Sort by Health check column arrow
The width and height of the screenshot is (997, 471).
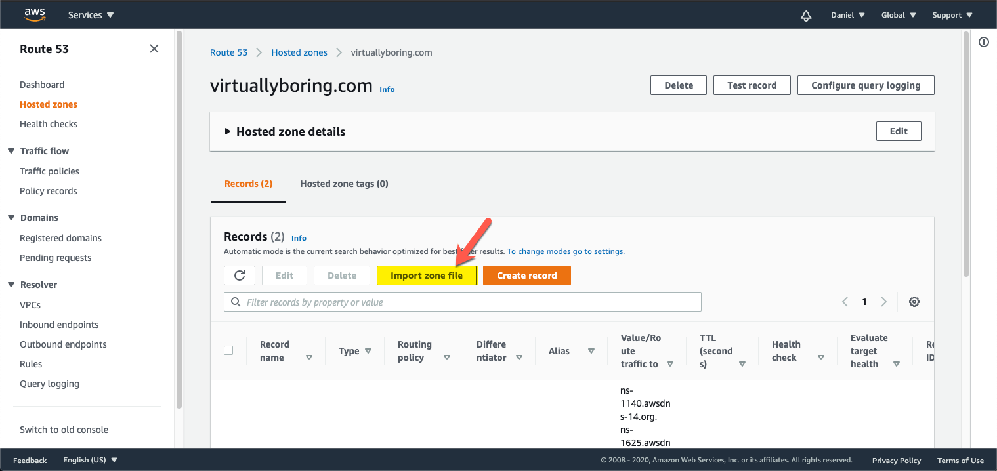[821, 358]
